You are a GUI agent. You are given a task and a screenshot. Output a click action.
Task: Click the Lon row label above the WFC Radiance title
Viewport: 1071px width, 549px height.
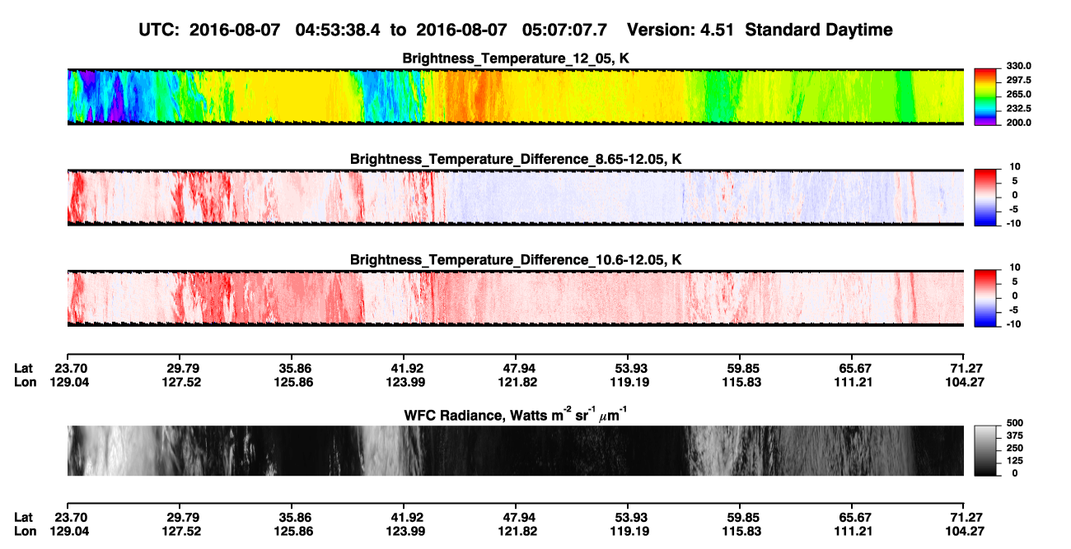(x=25, y=381)
